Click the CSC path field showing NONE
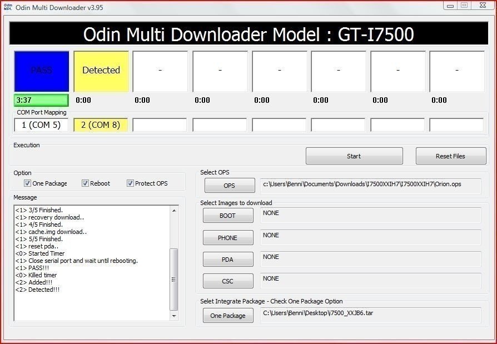The image size is (497, 344). [371, 281]
